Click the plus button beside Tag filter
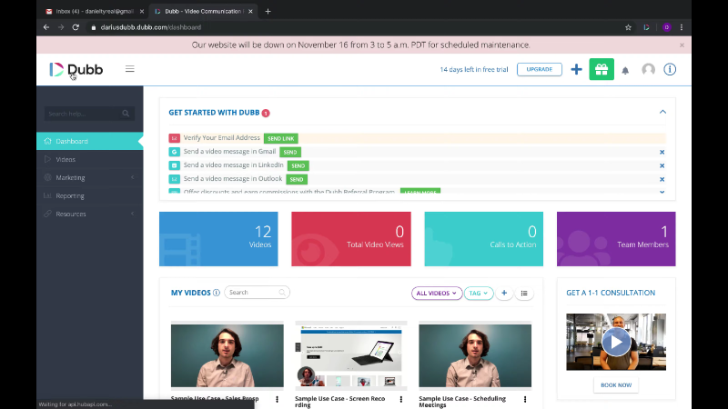This screenshot has height=409, width=728. click(x=504, y=293)
